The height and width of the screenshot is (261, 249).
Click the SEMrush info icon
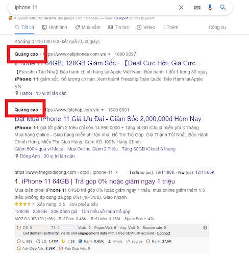(x=205, y=228)
